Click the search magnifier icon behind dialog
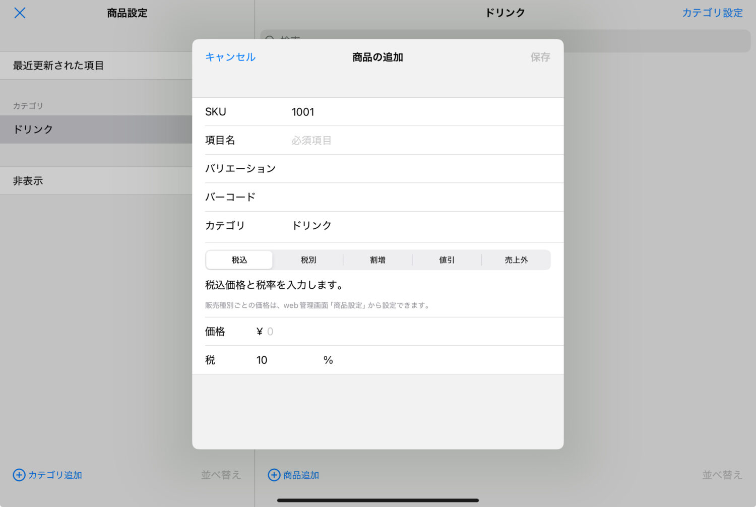The height and width of the screenshot is (507, 756). [270, 39]
